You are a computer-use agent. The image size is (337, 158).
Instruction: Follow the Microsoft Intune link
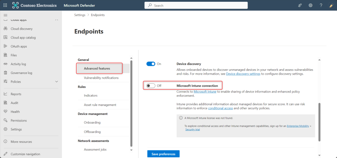coord(205,92)
